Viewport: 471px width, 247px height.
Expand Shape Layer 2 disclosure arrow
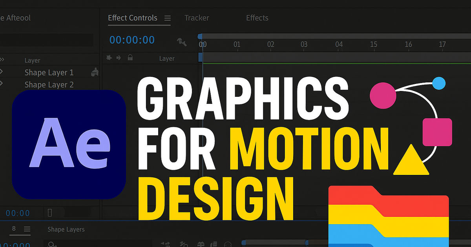click(1, 83)
